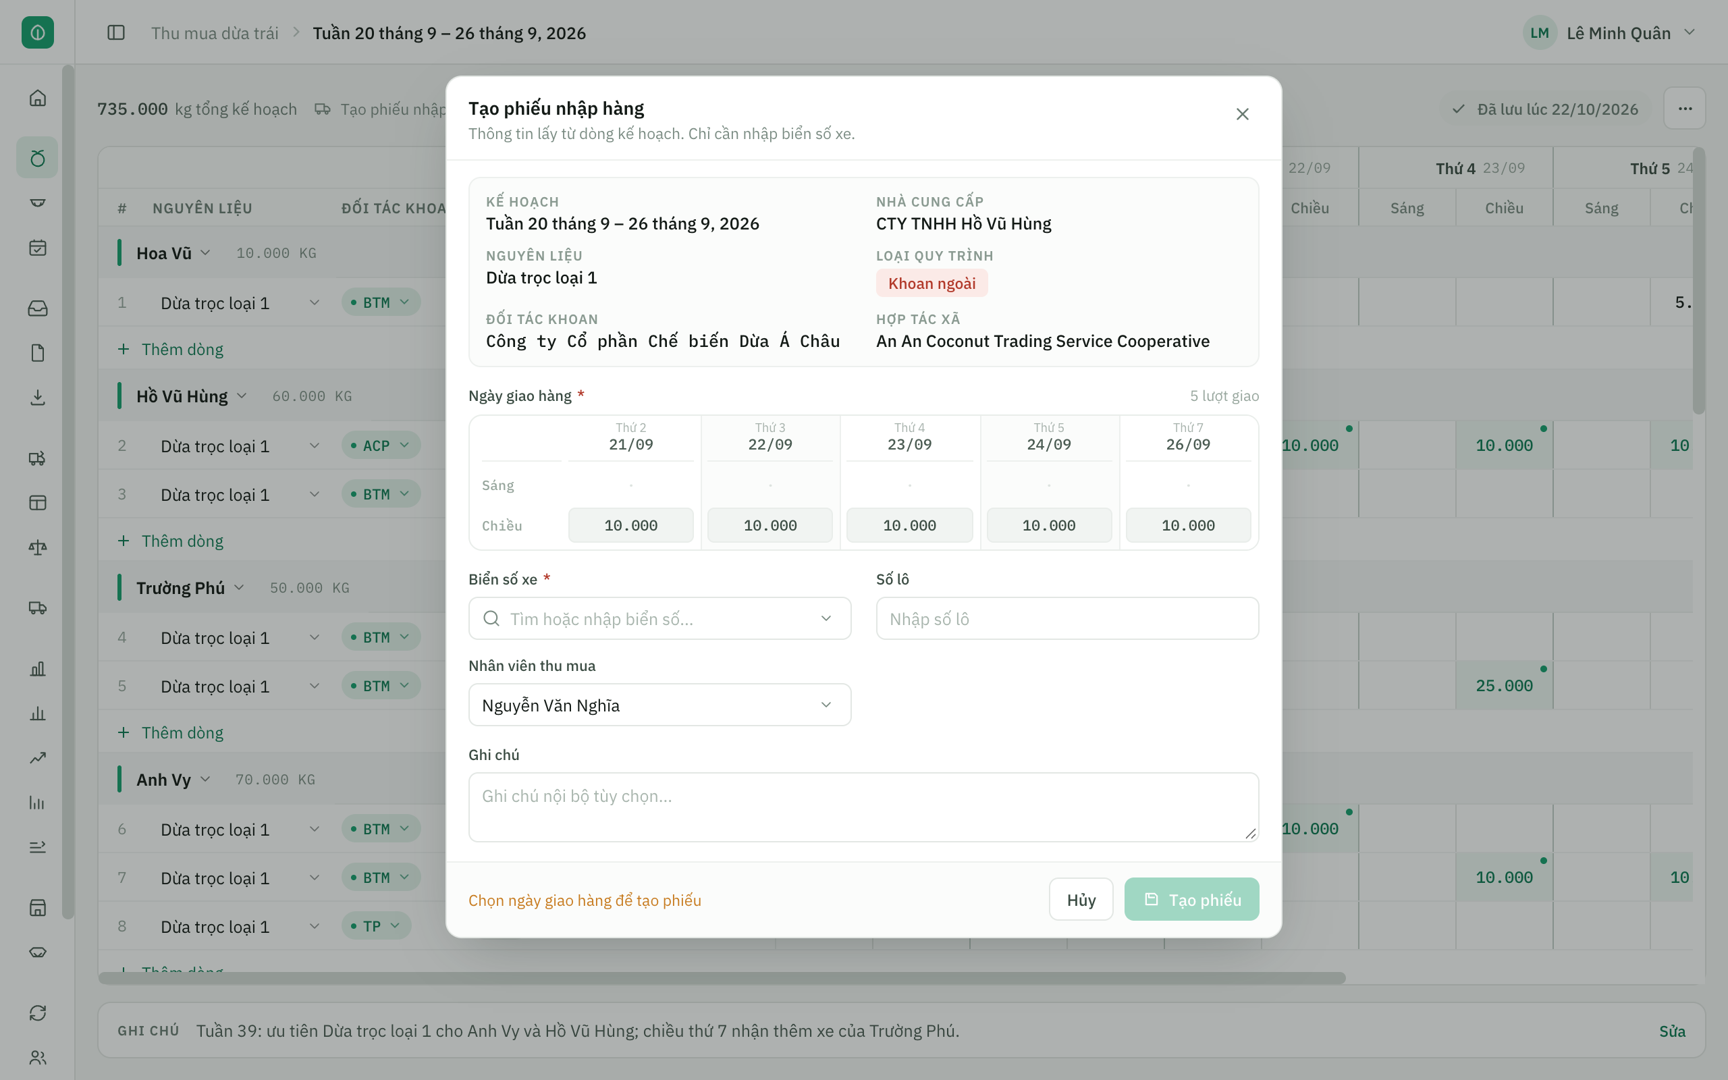
Task: Open the document file sidebar icon
Action: coord(38,353)
